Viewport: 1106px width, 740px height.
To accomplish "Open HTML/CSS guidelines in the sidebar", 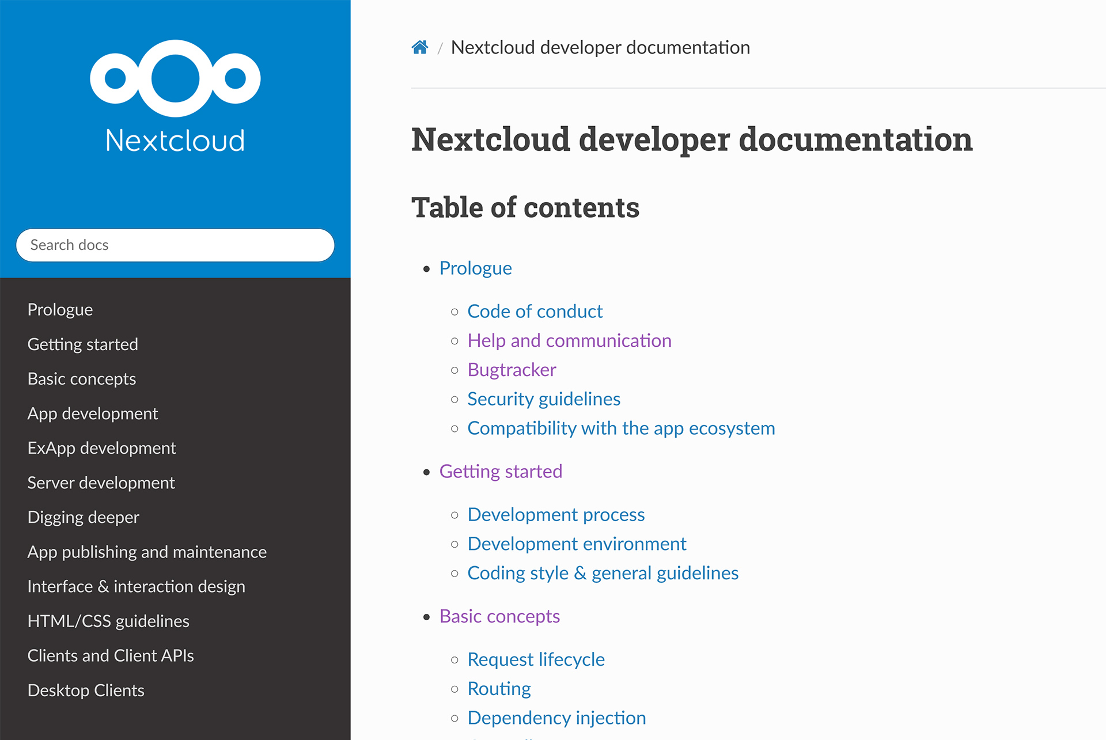I will click(x=108, y=621).
